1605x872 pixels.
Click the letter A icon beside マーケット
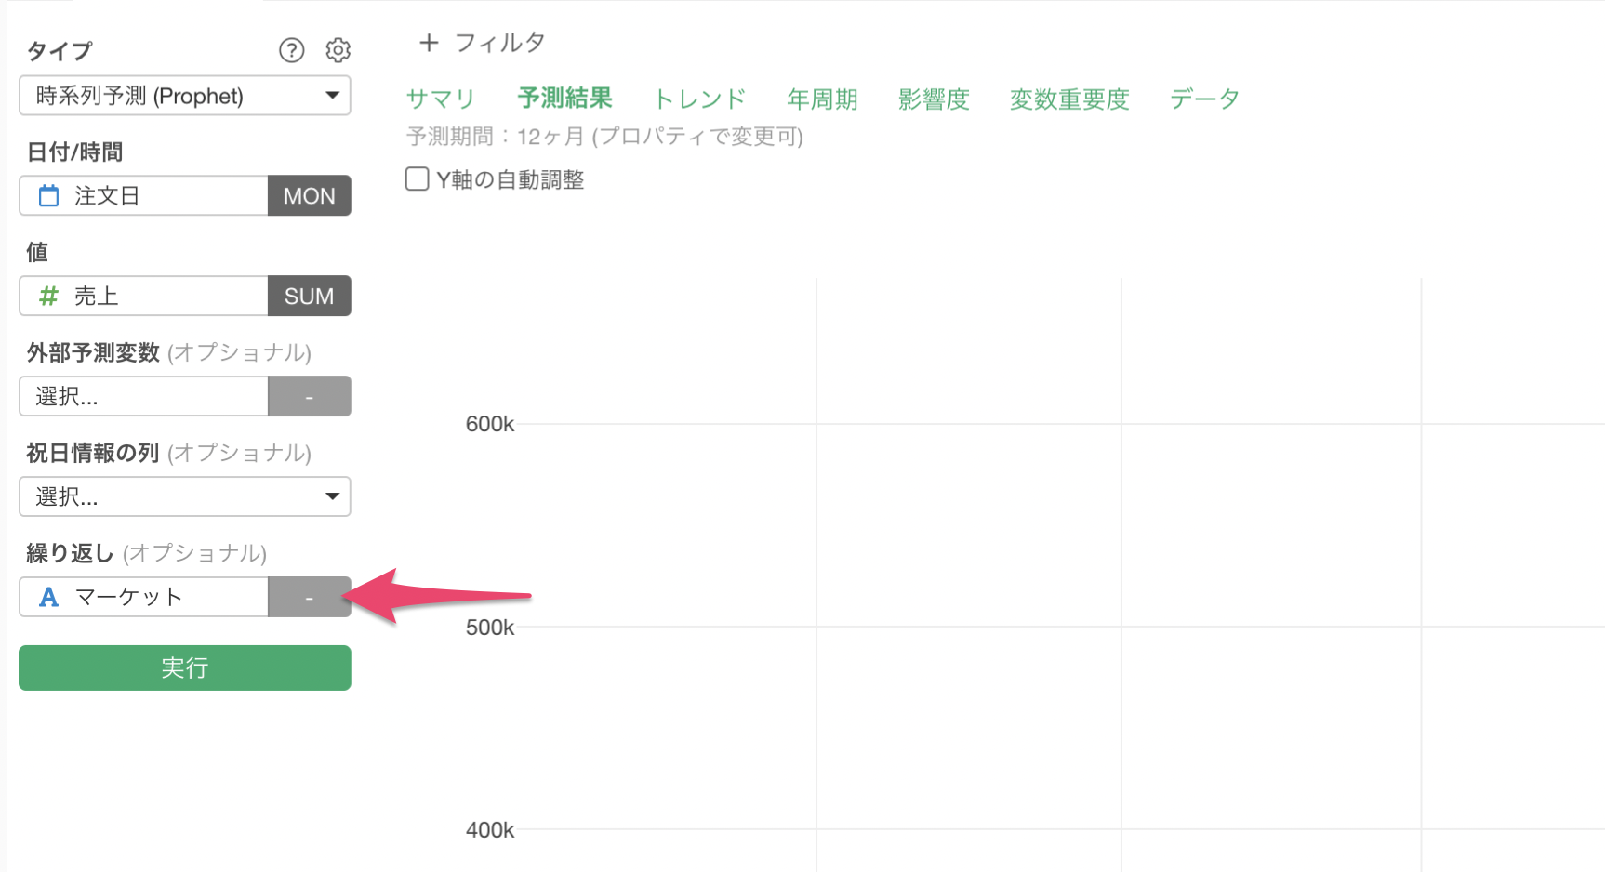[49, 597]
